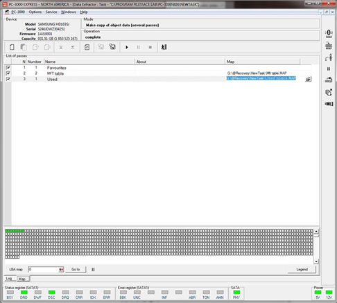The image size is (337, 303).
Task: Click the LBA map input field
Action: 46,269
